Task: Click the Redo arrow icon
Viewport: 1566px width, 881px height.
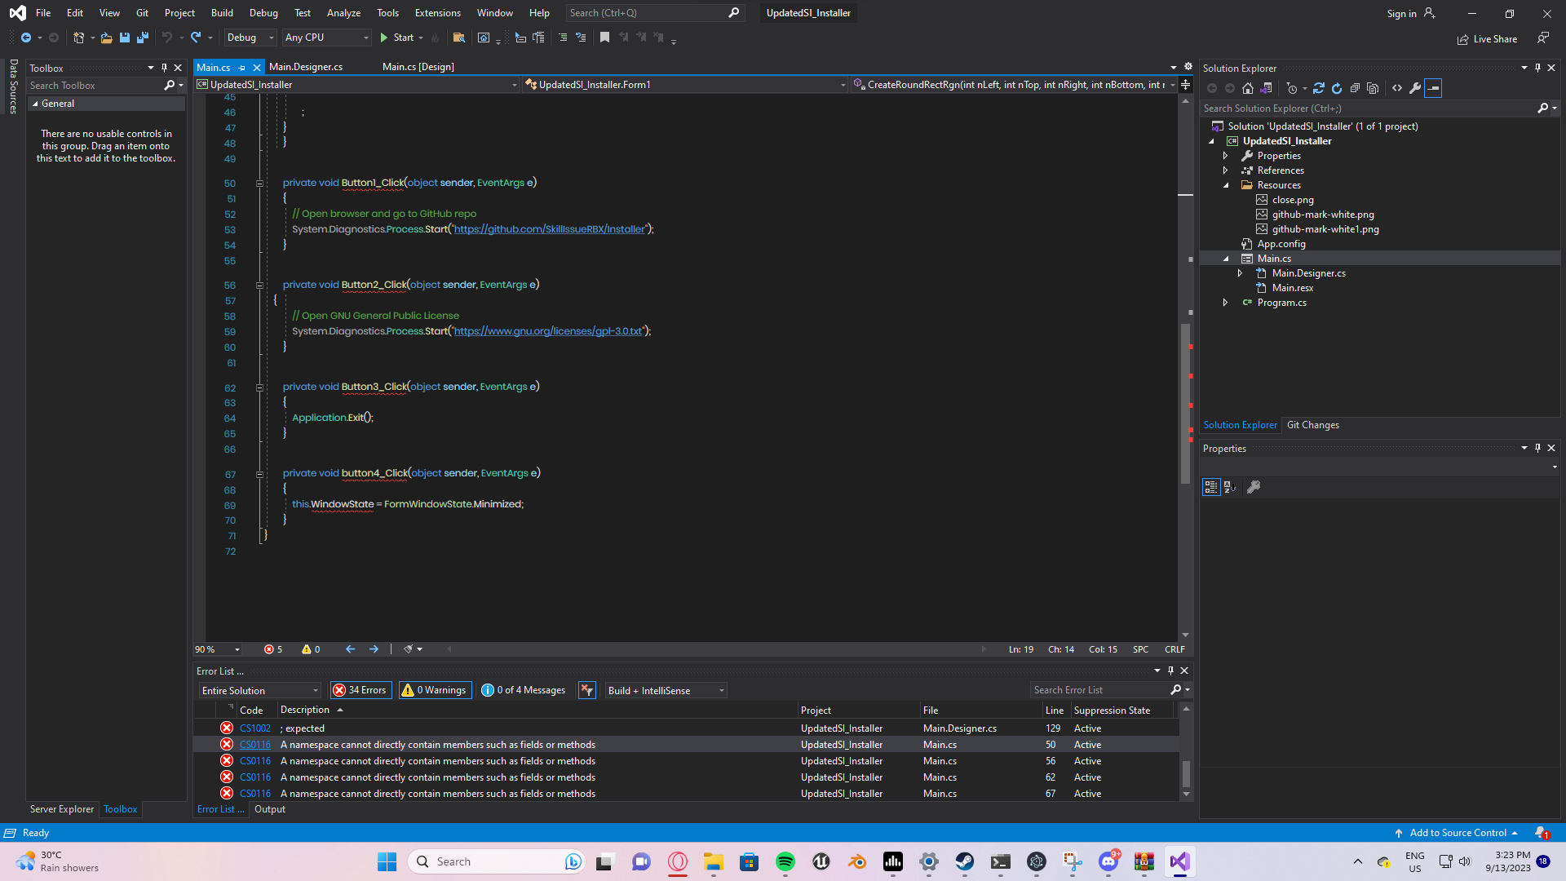Action: (196, 38)
